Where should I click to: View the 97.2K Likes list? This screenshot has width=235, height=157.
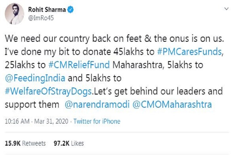tap(69, 143)
